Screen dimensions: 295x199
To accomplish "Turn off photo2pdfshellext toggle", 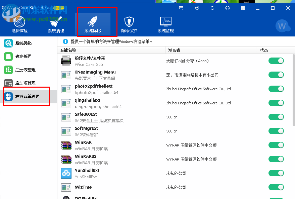I will (x=276, y=89).
